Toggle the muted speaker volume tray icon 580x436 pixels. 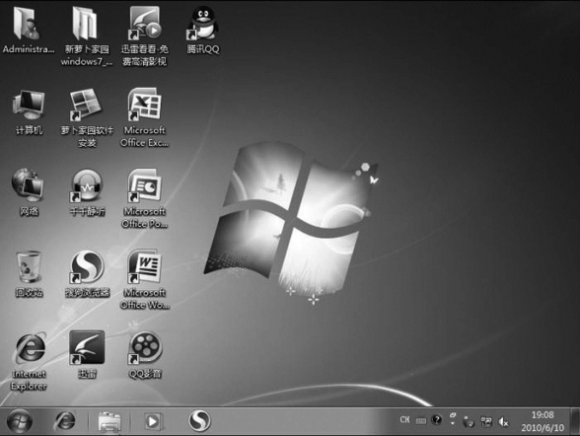[x=503, y=421]
